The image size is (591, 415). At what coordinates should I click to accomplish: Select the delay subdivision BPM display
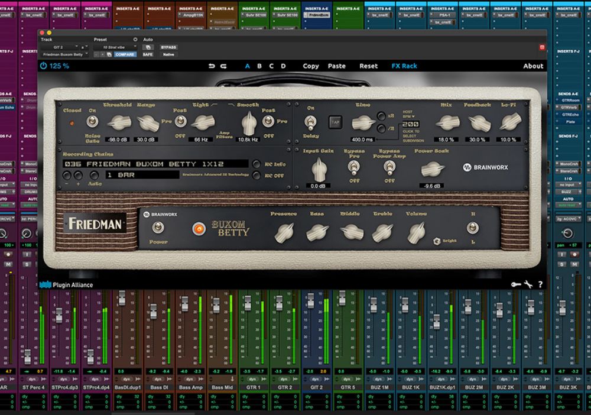pos(411,124)
